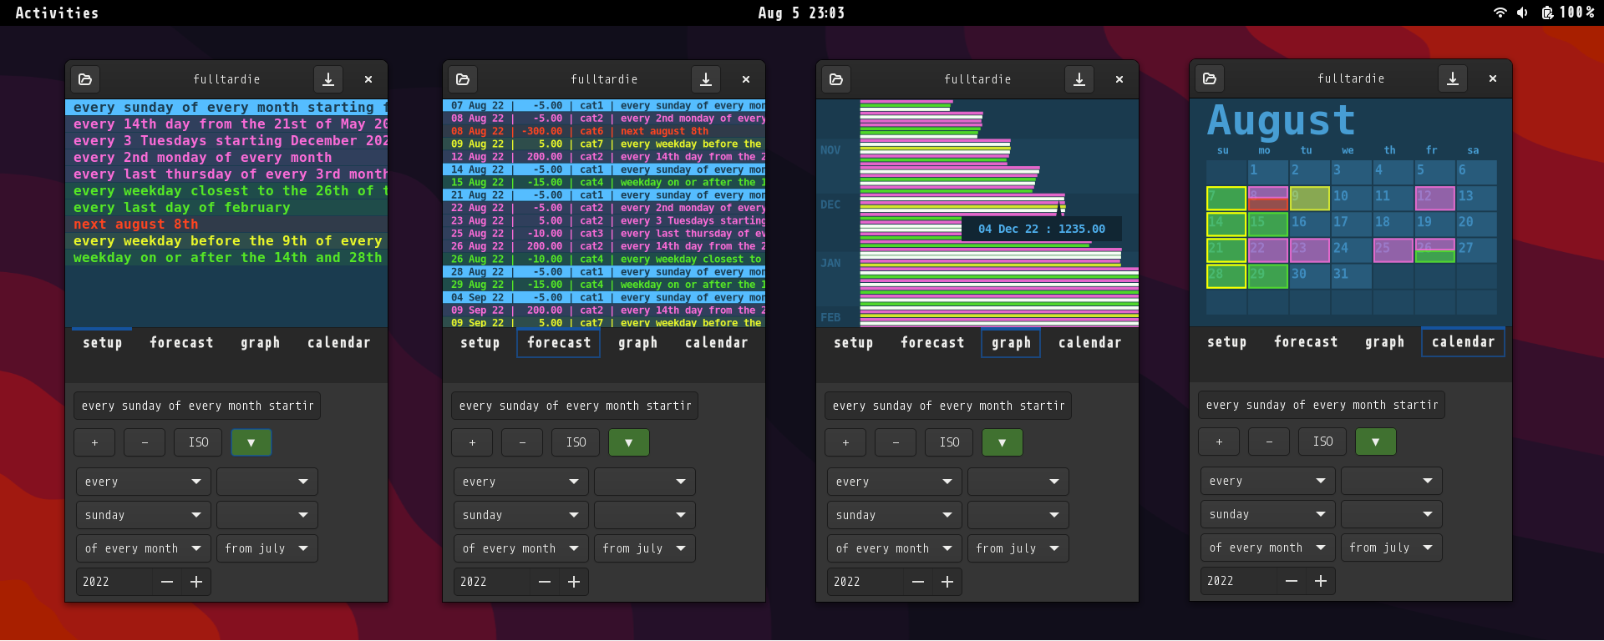Add rule with plus in fourth window
Viewport: 1604px width, 641px height.
[x=1219, y=442]
